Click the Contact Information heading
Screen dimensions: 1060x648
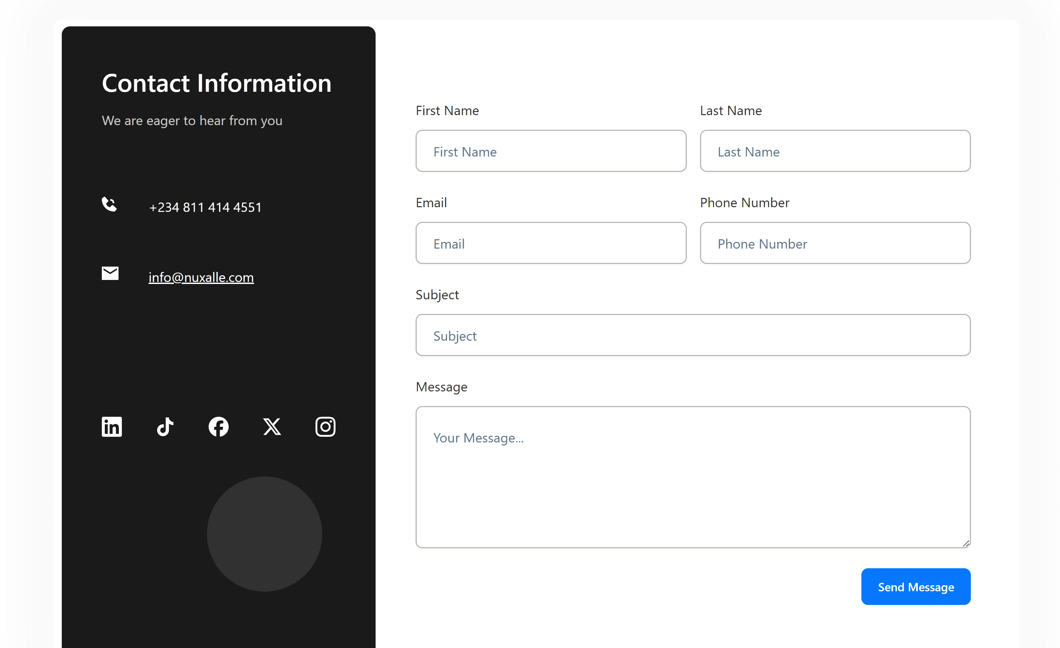click(216, 83)
